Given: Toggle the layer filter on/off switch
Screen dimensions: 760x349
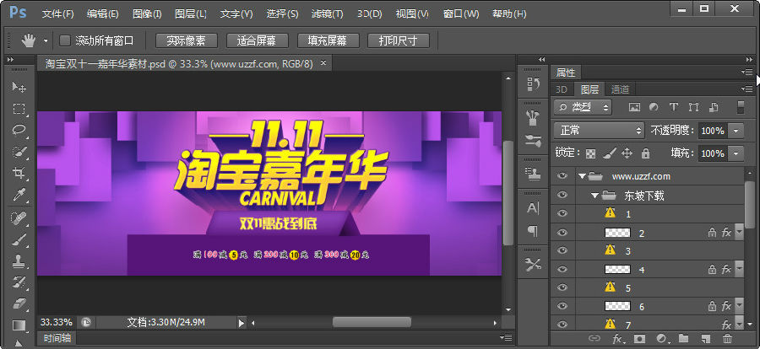Looking at the screenshot, I should 740,107.
